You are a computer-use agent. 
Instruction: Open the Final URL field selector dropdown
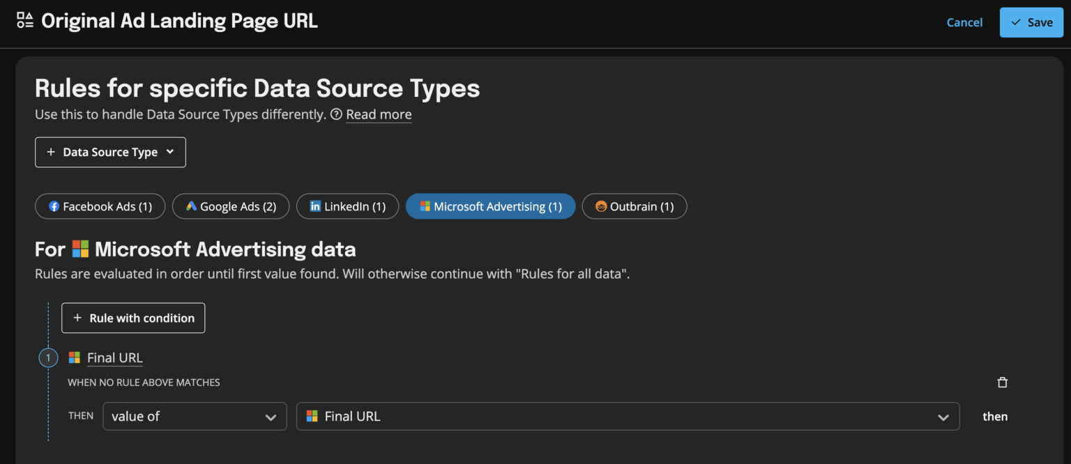click(628, 417)
